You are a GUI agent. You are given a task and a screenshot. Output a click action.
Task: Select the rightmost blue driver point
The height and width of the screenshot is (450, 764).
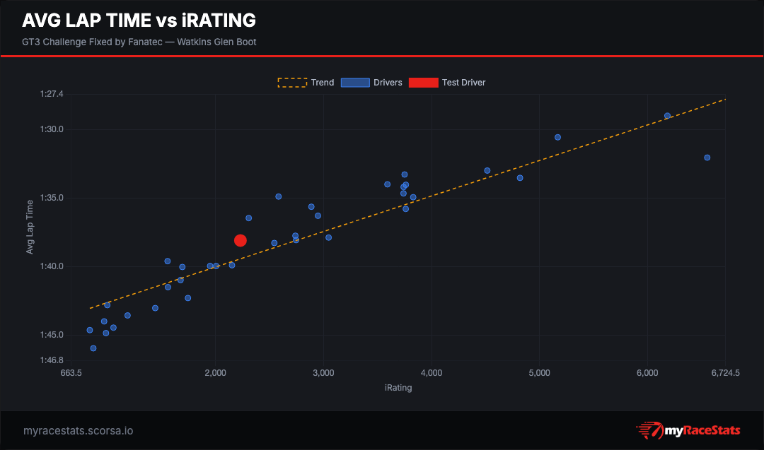tap(707, 158)
